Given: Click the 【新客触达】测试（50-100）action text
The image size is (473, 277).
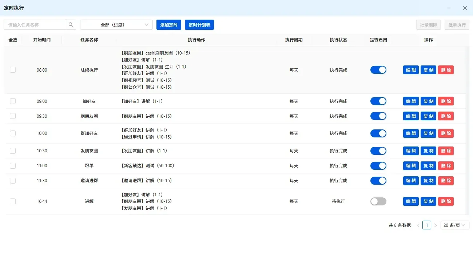Looking at the screenshot, I should 147,165.
